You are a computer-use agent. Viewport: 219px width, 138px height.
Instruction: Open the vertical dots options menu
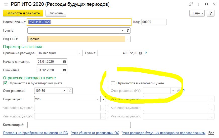click(x=199, y=4)
